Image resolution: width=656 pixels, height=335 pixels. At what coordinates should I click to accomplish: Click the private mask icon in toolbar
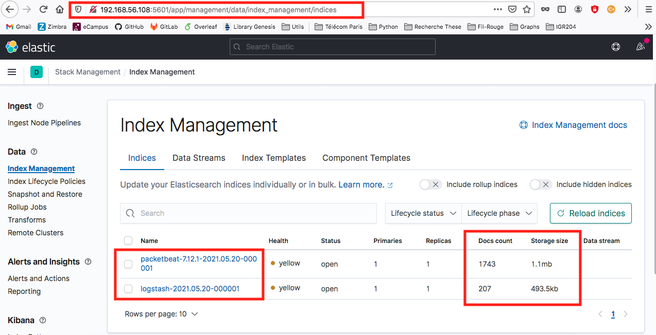point(545,9)
